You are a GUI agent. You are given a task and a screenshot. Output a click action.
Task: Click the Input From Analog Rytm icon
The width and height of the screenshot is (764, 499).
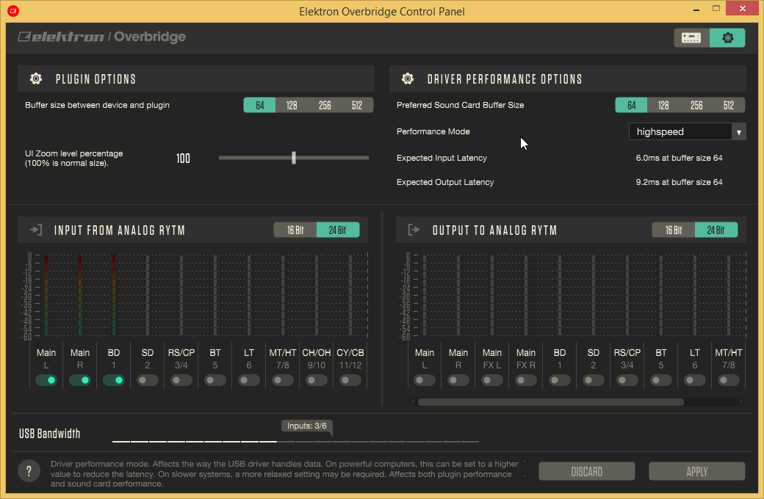click(35, 230)
